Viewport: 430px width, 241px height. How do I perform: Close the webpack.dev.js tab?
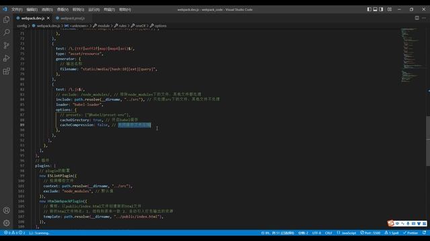pos(48,18)
